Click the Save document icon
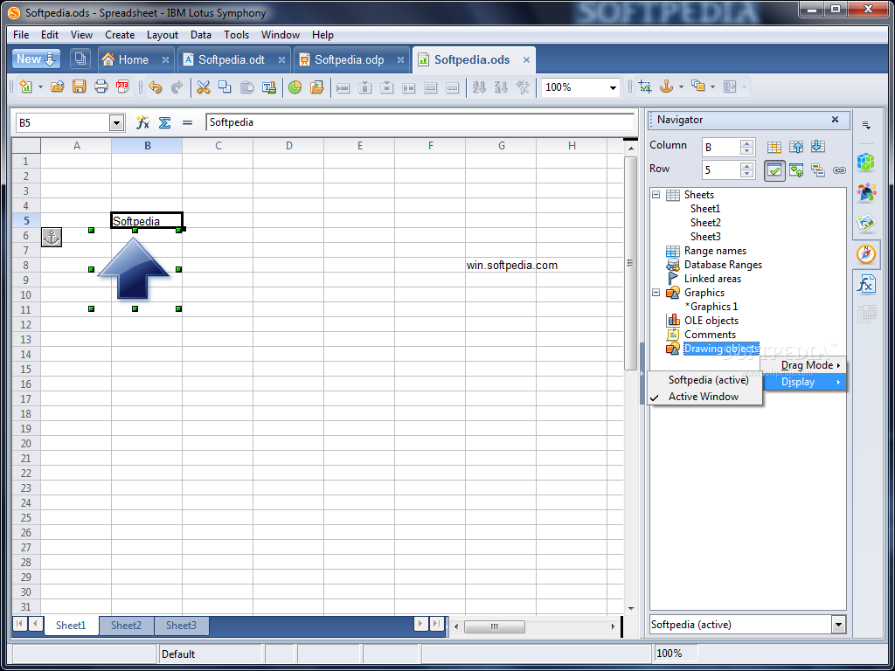The image size is (895, 671). point(79,86)
